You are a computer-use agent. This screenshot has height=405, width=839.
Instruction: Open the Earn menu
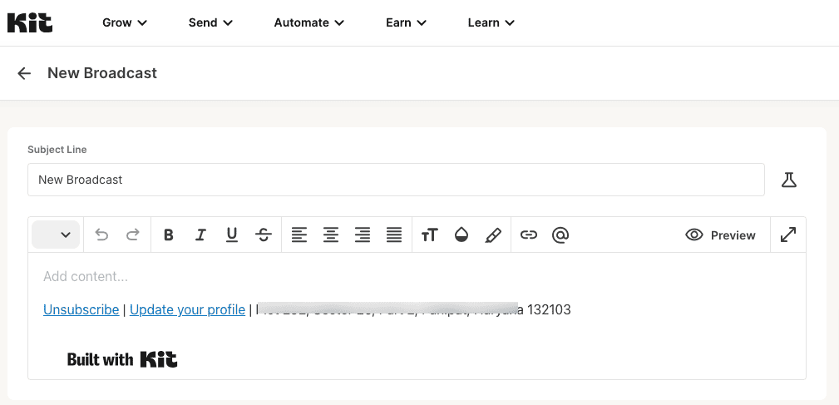406,22
